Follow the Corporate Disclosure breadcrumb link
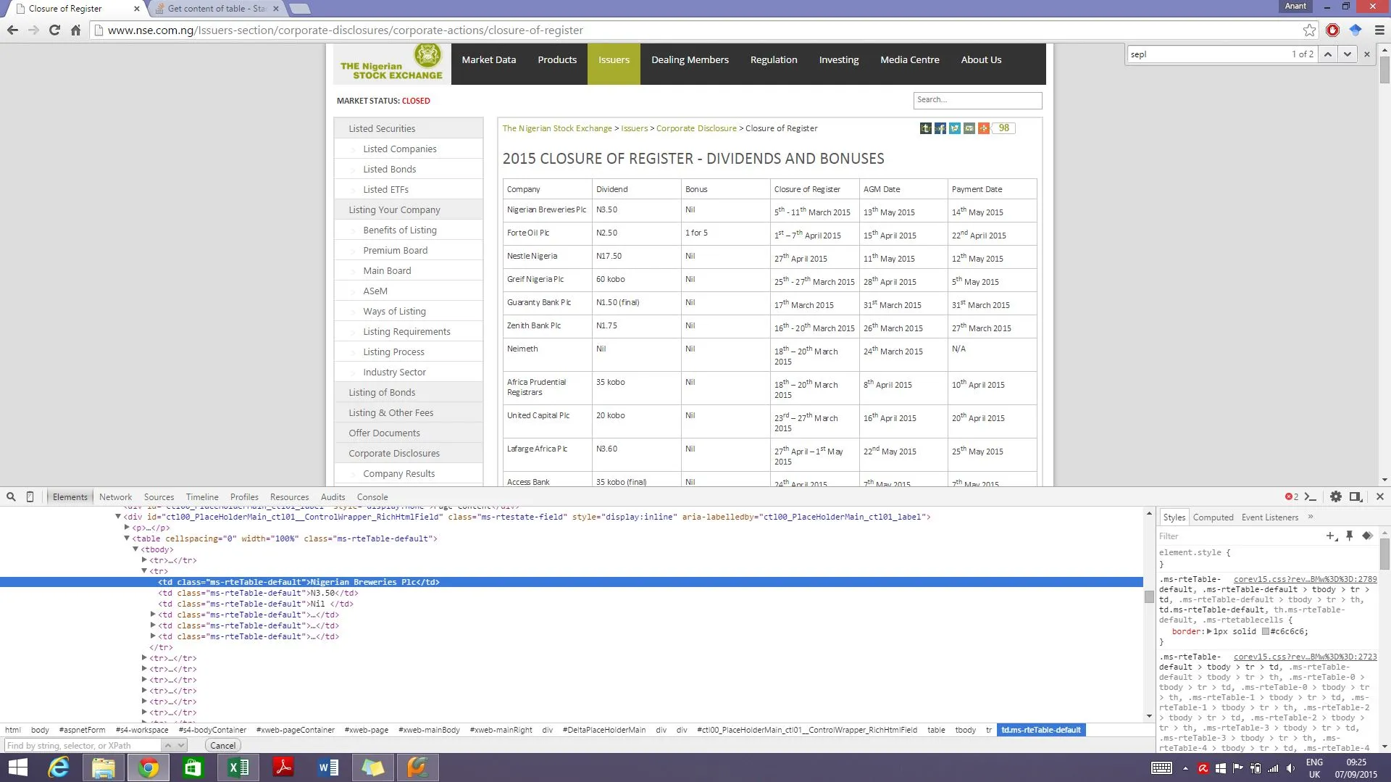Viewport: 1391px width, 782px height. tap(696, 128)
